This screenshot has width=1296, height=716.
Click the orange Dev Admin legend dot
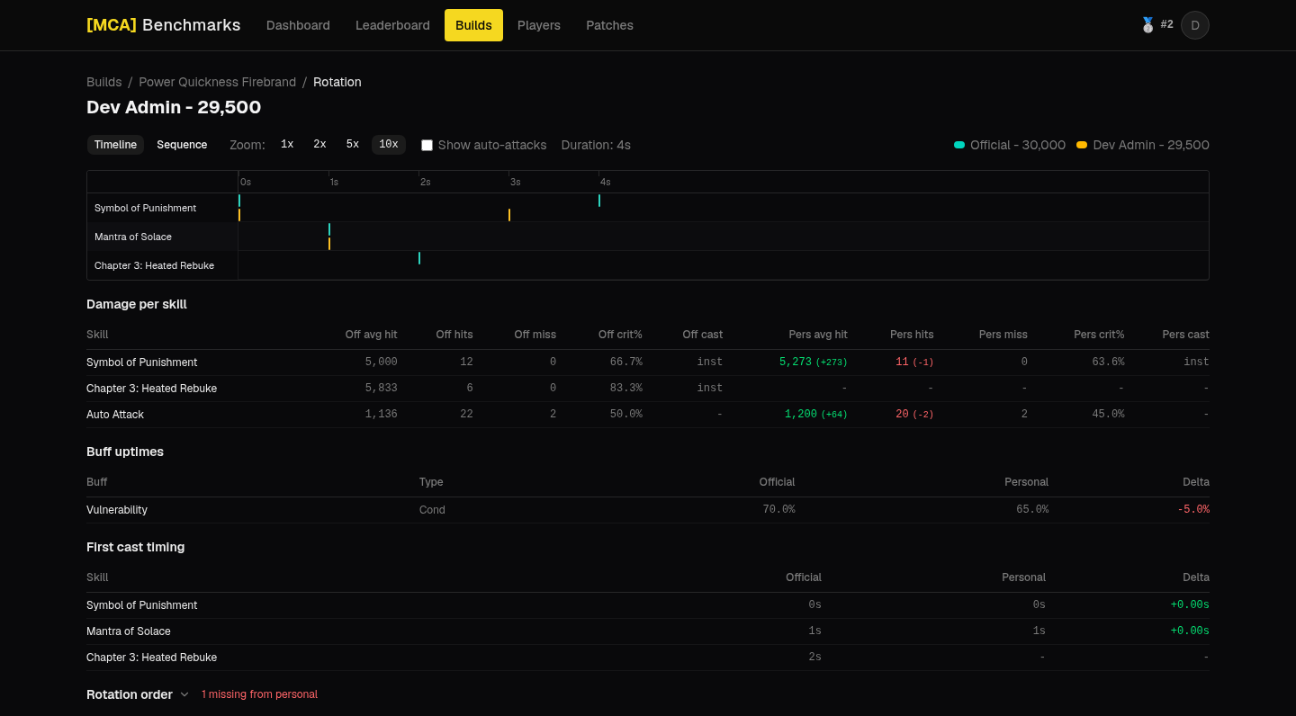pyautogui.click(x=1082, y=145)
